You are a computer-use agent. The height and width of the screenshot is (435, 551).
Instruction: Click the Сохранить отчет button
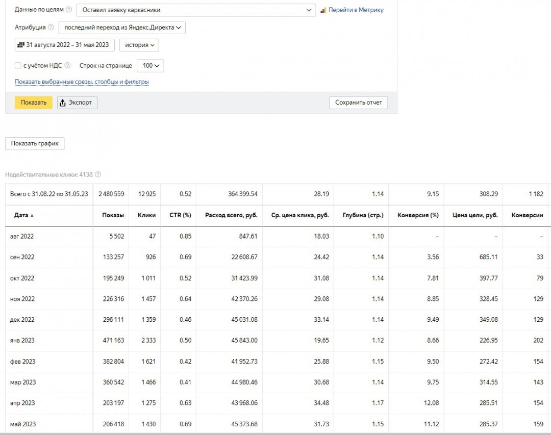358,103
